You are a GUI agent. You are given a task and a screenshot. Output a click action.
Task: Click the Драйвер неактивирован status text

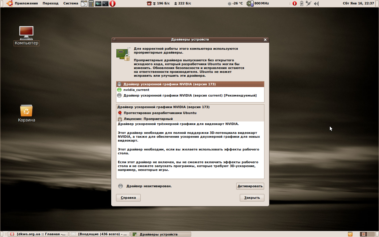coord(149,186)
